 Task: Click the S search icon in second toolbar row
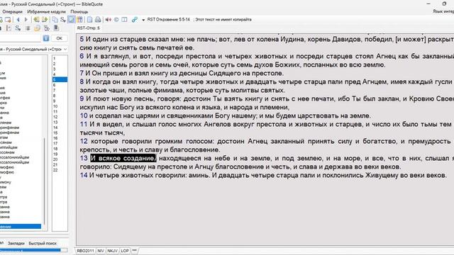pyautogui.click(x=18, y=28)
